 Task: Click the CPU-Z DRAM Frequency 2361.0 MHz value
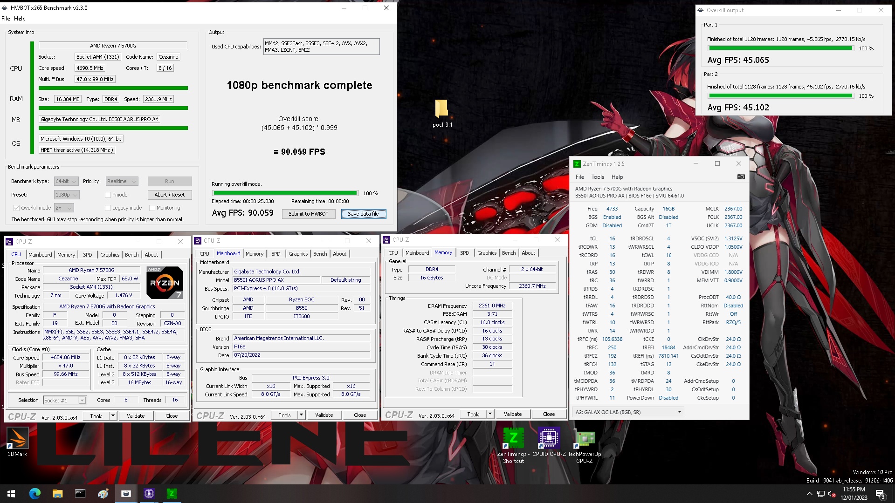pyautogui.click(x=492, y=306)
